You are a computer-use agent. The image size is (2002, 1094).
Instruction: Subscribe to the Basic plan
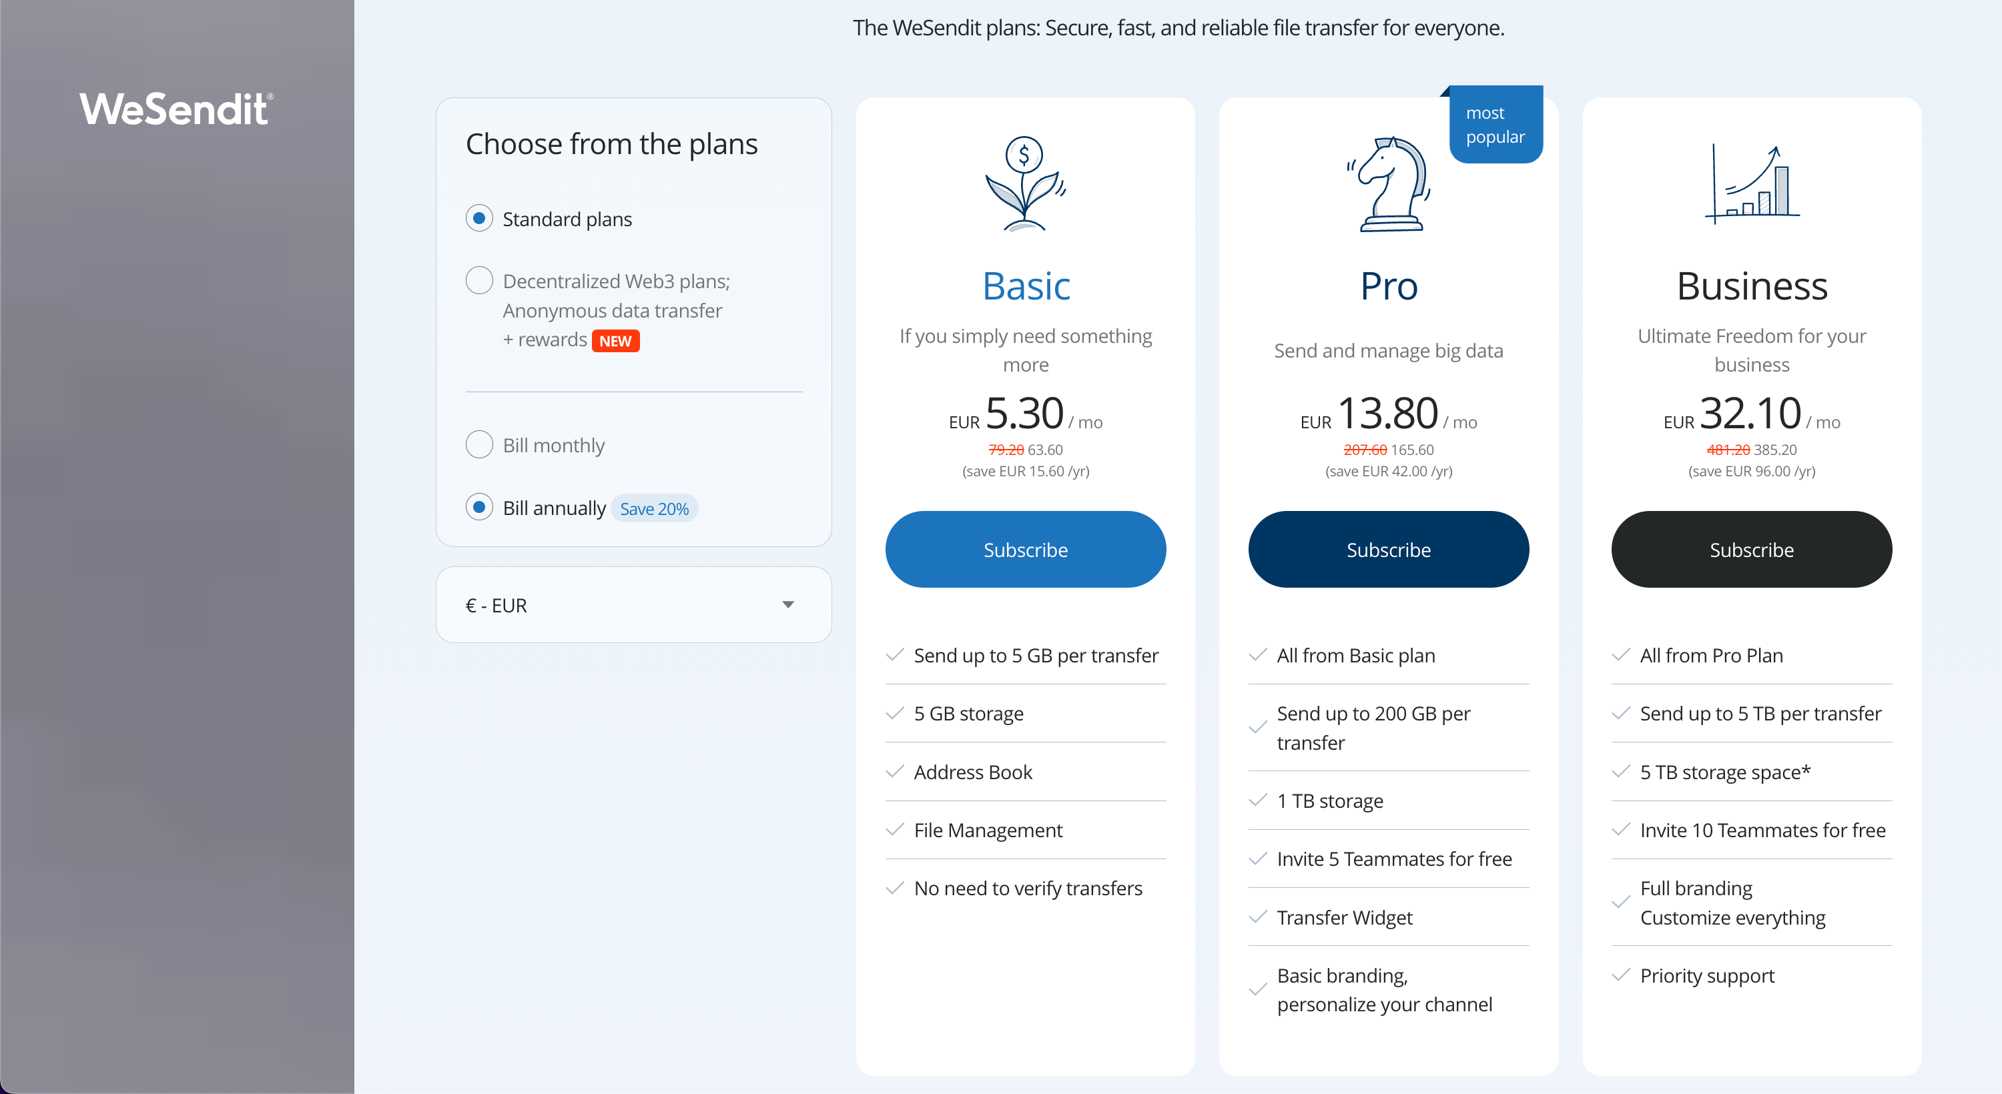[x=1025, y=549]
